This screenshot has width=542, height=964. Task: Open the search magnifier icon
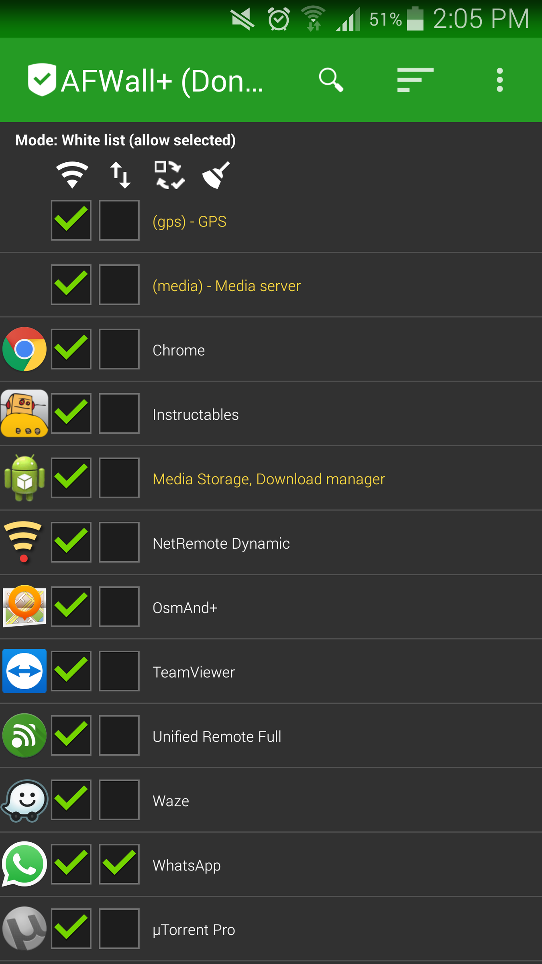click(331, 80)
